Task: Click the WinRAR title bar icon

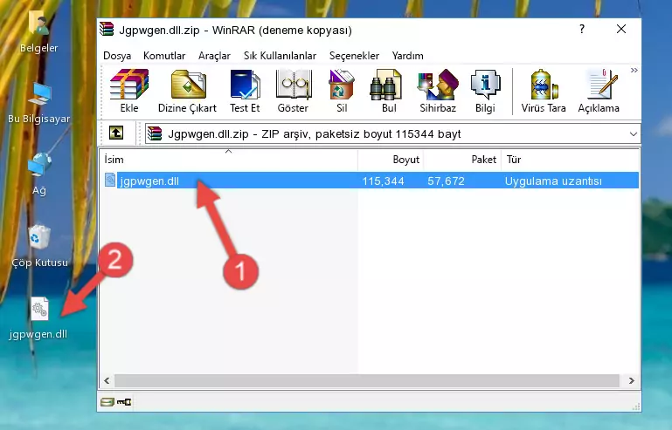Action: pyautogui.click(x=107, y=29)
